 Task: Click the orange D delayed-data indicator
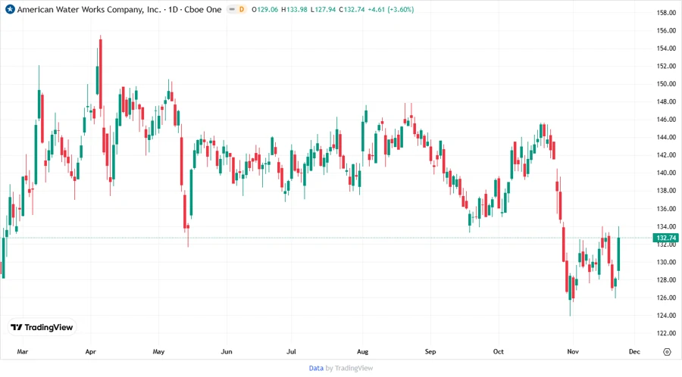242,9
